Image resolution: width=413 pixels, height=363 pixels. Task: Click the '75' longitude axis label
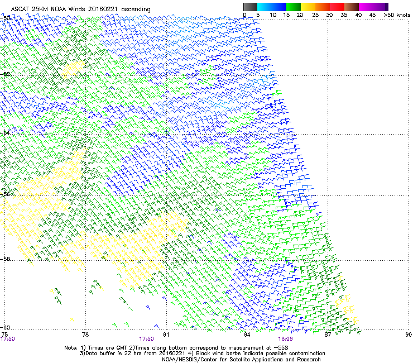(4, 335)
